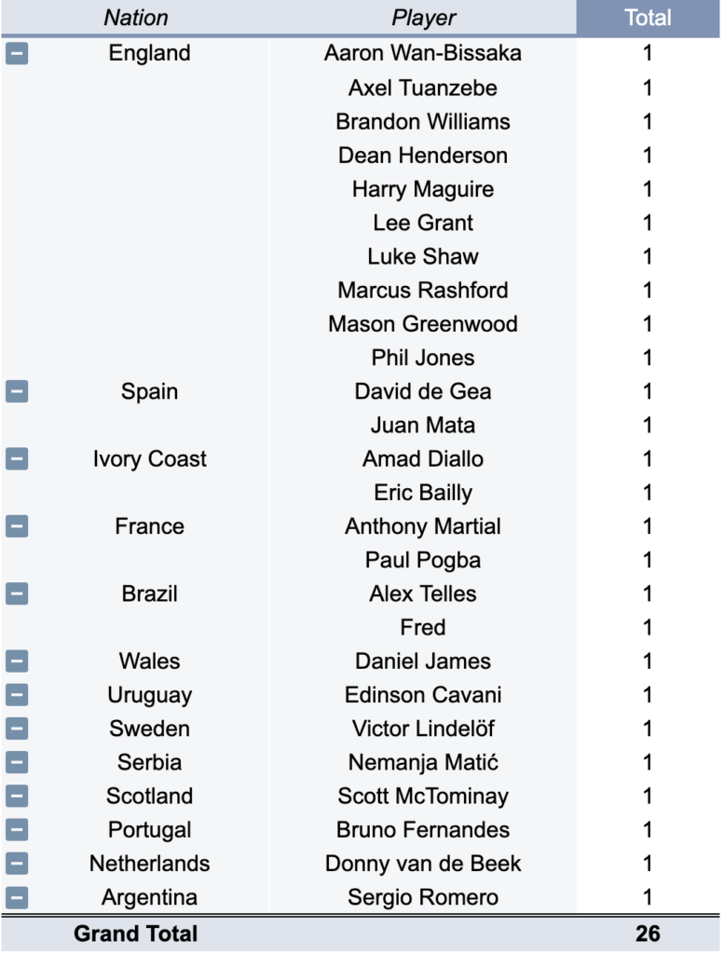Screen dimensions: 724x954
Task: Click minus icon beside Serbia
Action: tap(17, 763)
